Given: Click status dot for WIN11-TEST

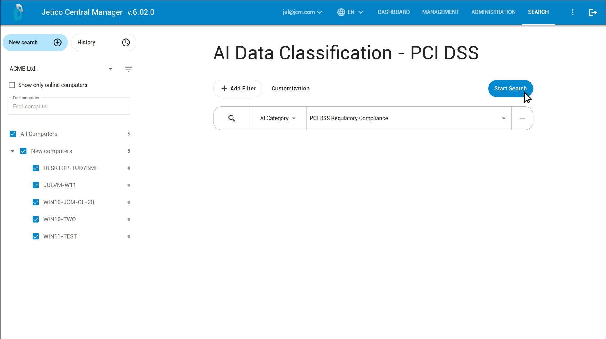Looking at the screenshot, I should (129, 236).
